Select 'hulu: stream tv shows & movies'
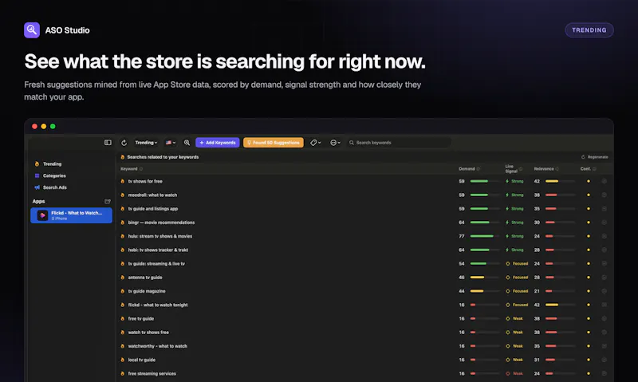This screenshot has width=638, height=382. point(160,236)
